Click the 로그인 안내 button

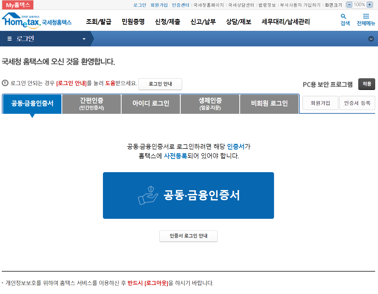160,84
